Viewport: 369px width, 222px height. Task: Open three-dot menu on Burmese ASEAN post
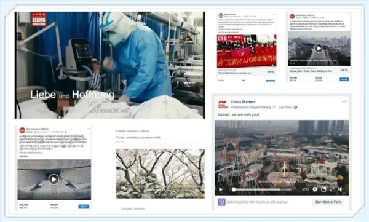pyautogui.click(x=88, y=129)
